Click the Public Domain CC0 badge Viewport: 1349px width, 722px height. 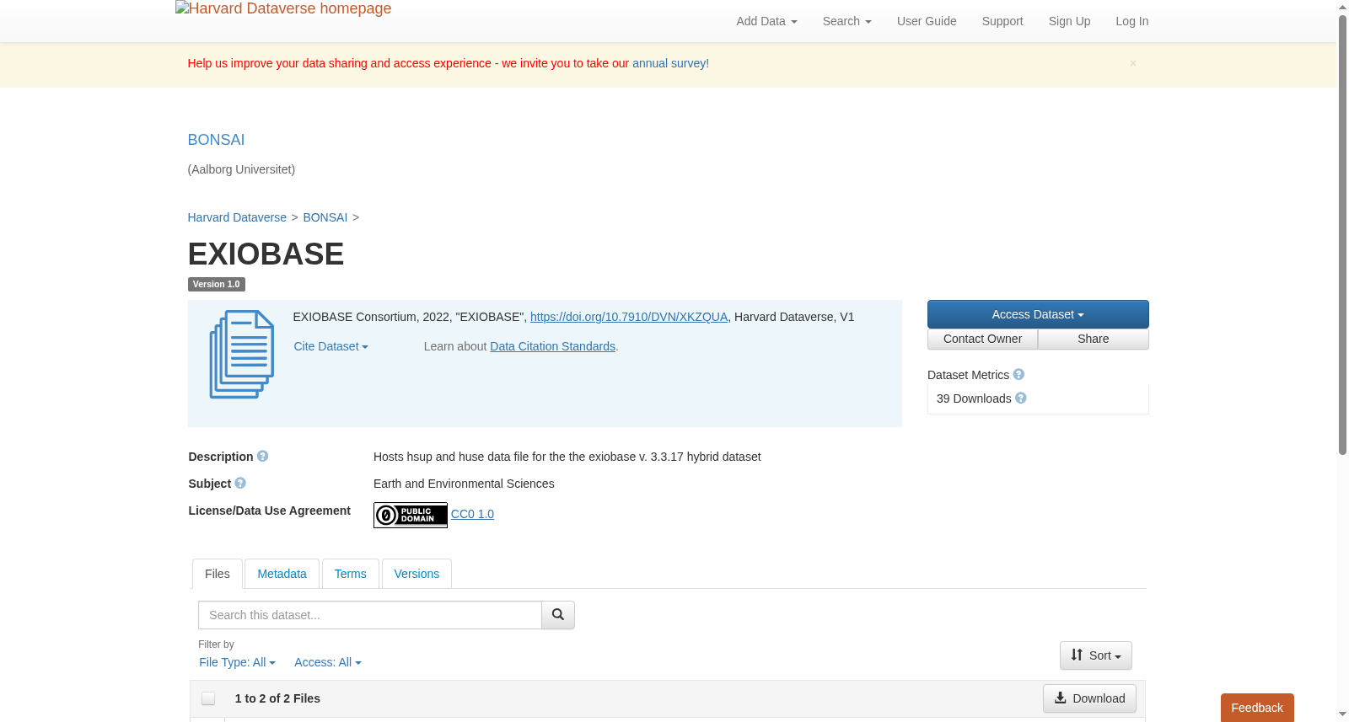[x=411, y=515]
